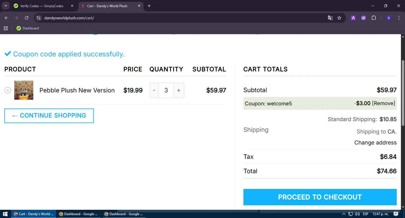Increase quantity with plus button
405x218 pixels.
tap(178, 90)
